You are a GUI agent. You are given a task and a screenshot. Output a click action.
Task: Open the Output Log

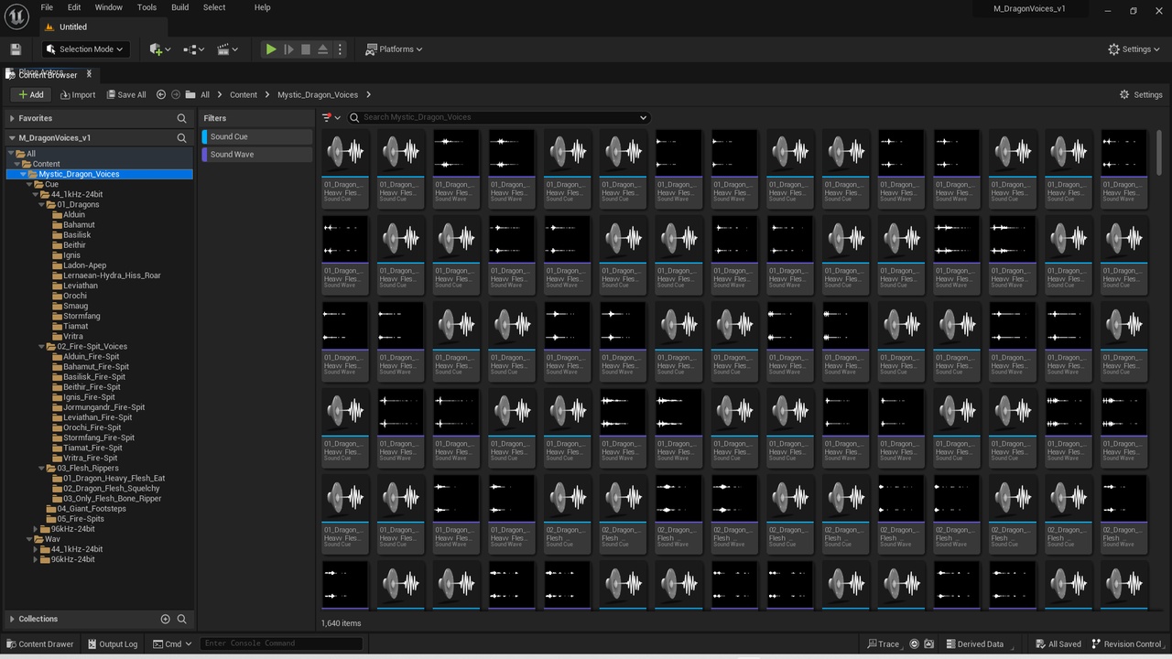click(112, 643)
